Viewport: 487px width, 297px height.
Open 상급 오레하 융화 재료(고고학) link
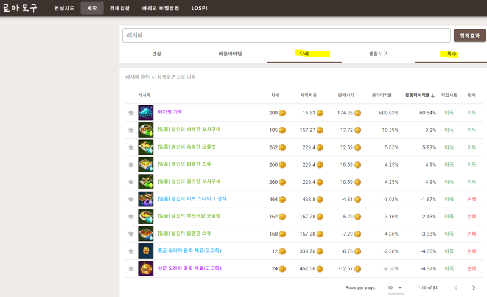(x=189, y=268)
